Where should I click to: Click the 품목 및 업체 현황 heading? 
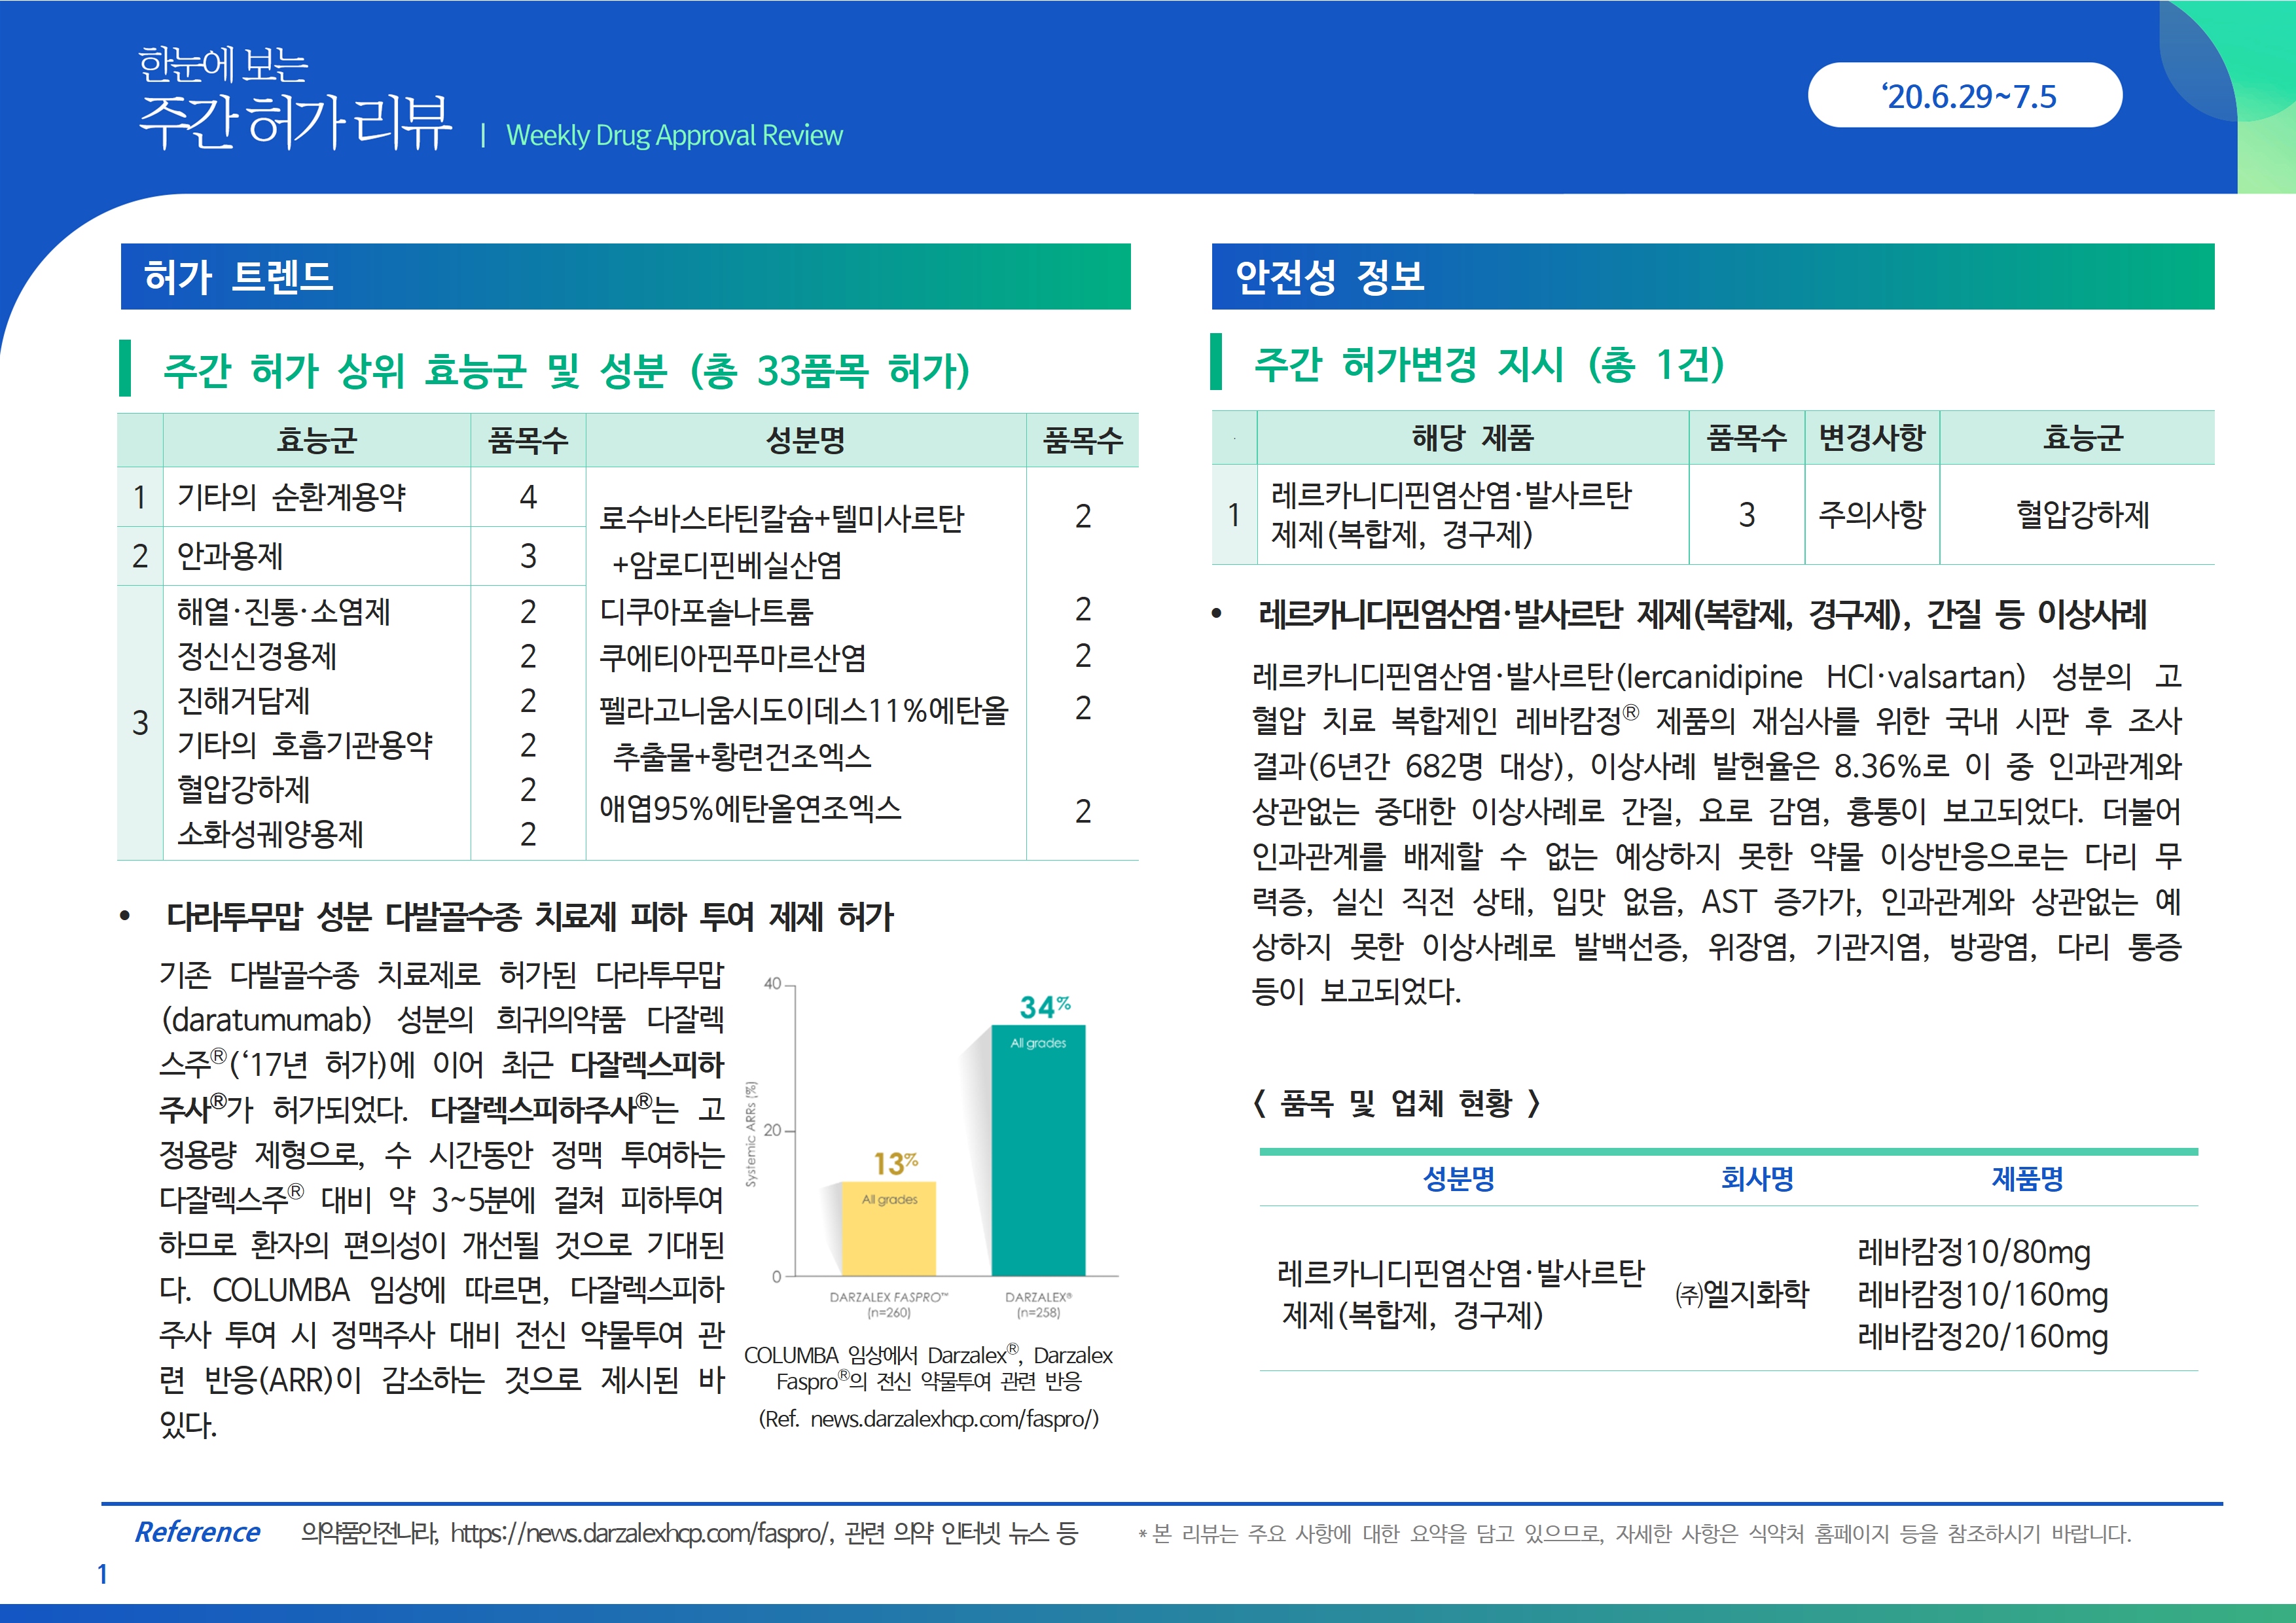pyautogui.click(x=1396, y=1103)
